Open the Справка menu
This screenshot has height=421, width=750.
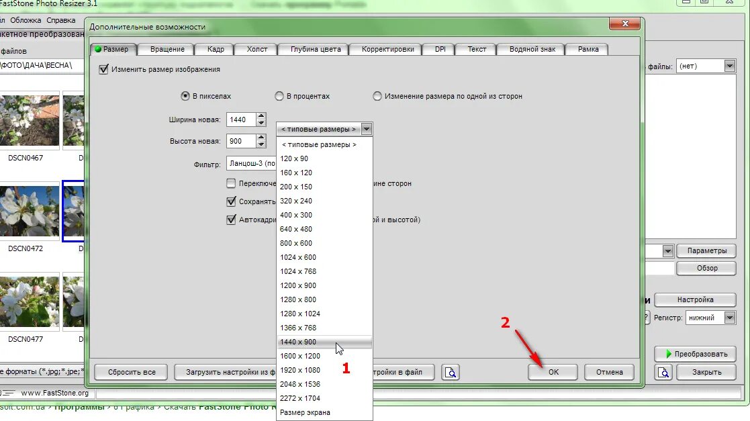(60, 20)
